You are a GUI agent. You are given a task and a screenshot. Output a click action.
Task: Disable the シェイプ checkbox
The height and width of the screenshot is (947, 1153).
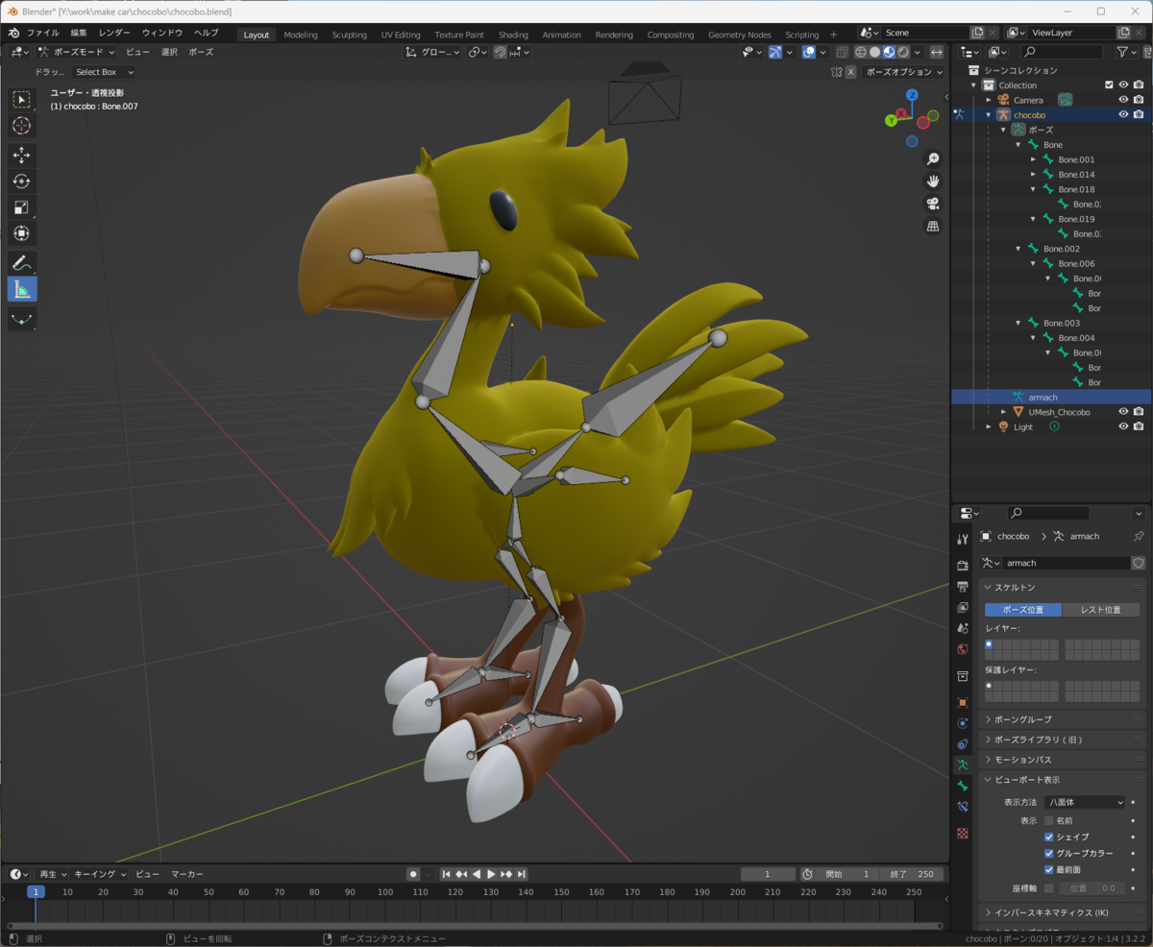tap(1049, 837)
